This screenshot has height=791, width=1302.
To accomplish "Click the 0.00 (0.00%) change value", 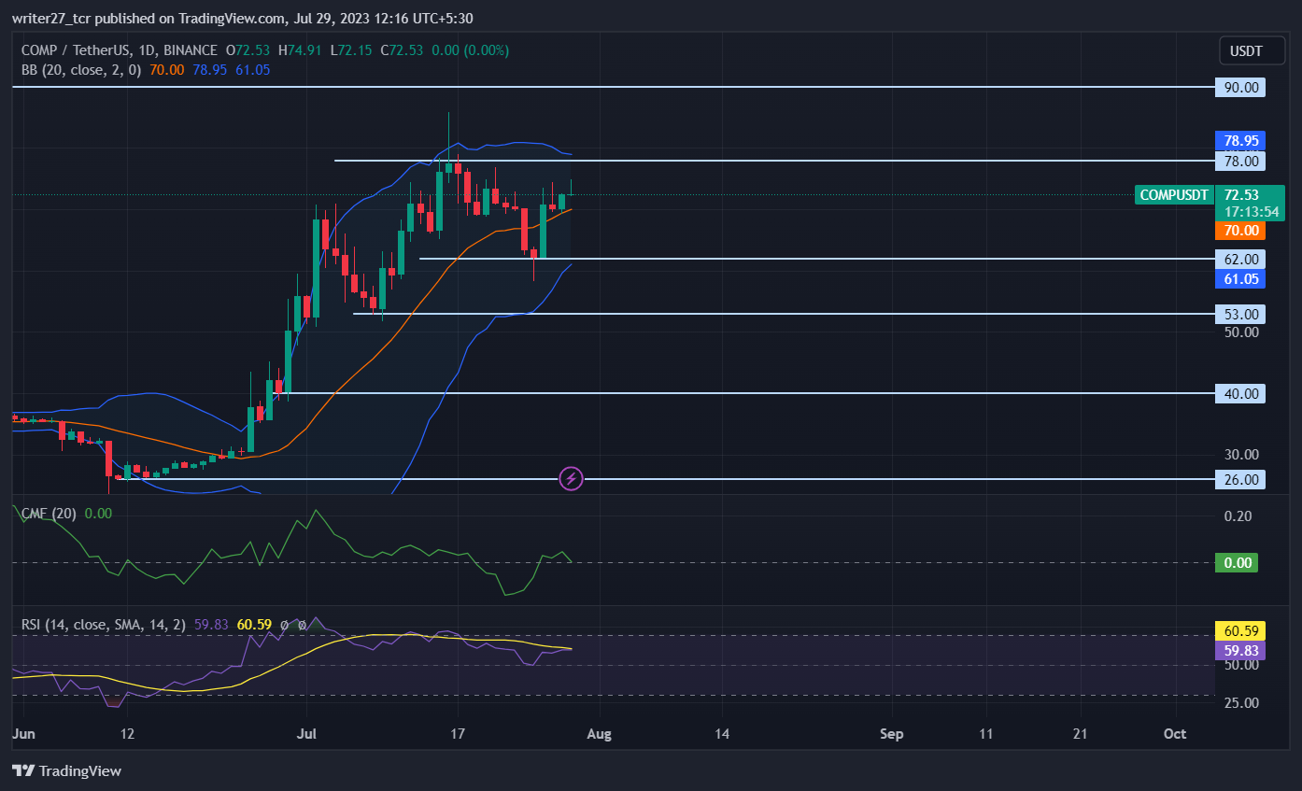I will 471,50.
